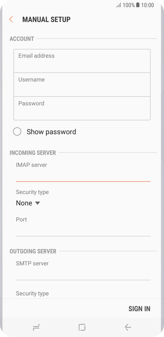The width and height of the screenshot is (164, 337).
Task: Tap the MANUAL SETUP title
Action: coord(46,19)
